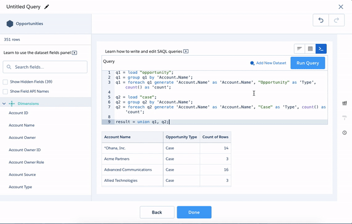Select the Advanced Communications cell
Image resolution: width=352 pixels, height=224 pixels.
click(x=133, y=169)
